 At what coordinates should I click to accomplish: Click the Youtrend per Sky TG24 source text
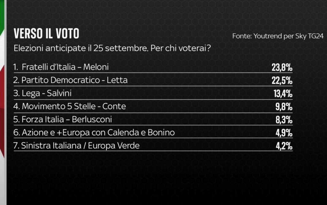click(278, 36)
